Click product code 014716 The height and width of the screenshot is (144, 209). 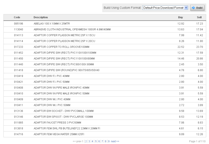click(x=18, y=134)
